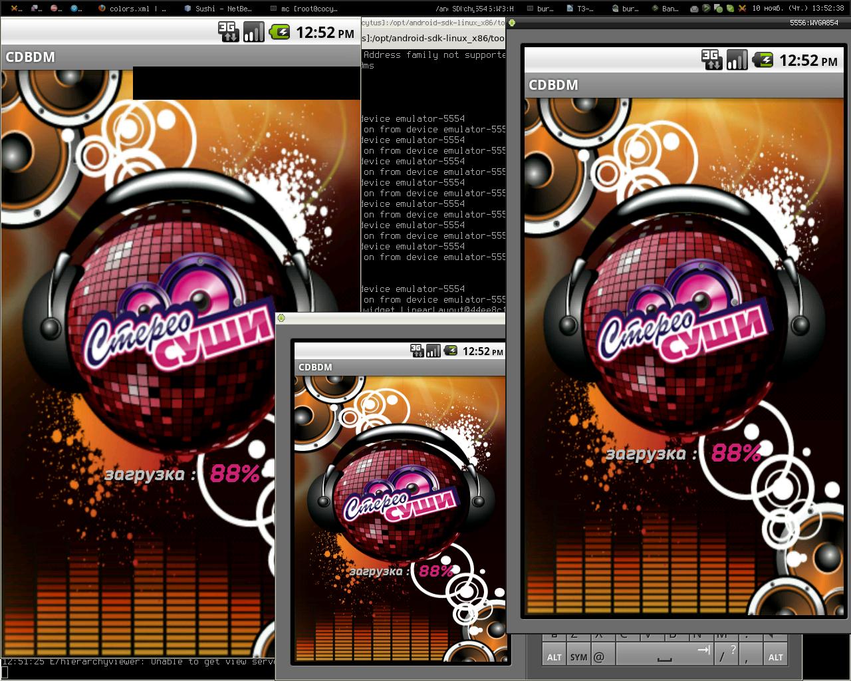Switch to the Sushi - NetBeans taskbar entry
Screen dimensions: 851x681
coord(219,9)
